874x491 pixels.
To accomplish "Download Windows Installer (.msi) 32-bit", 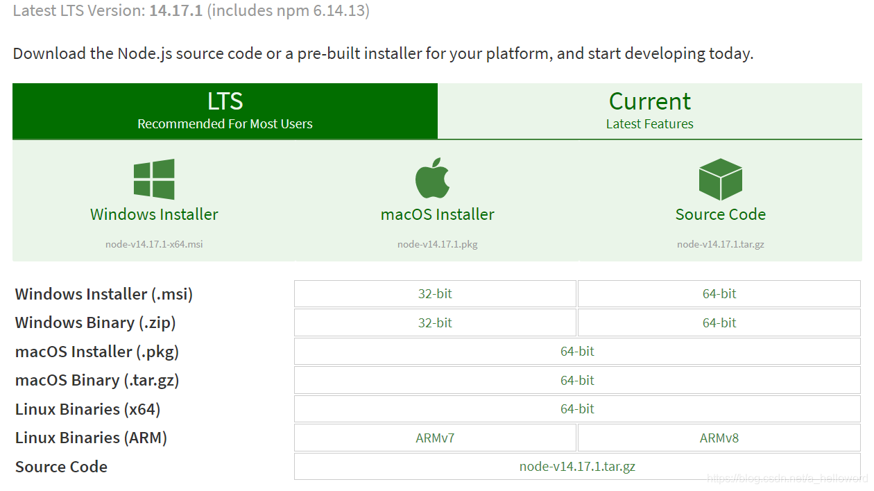I will (x=435, y=294).
